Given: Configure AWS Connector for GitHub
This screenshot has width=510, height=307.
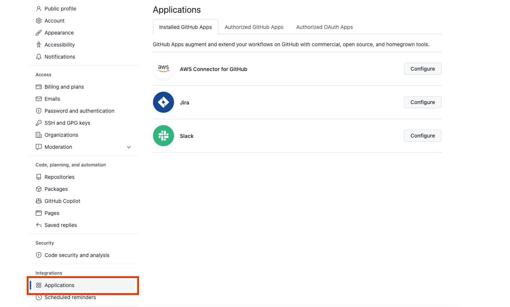Looking at the screenshot, I should click(423, 69).
